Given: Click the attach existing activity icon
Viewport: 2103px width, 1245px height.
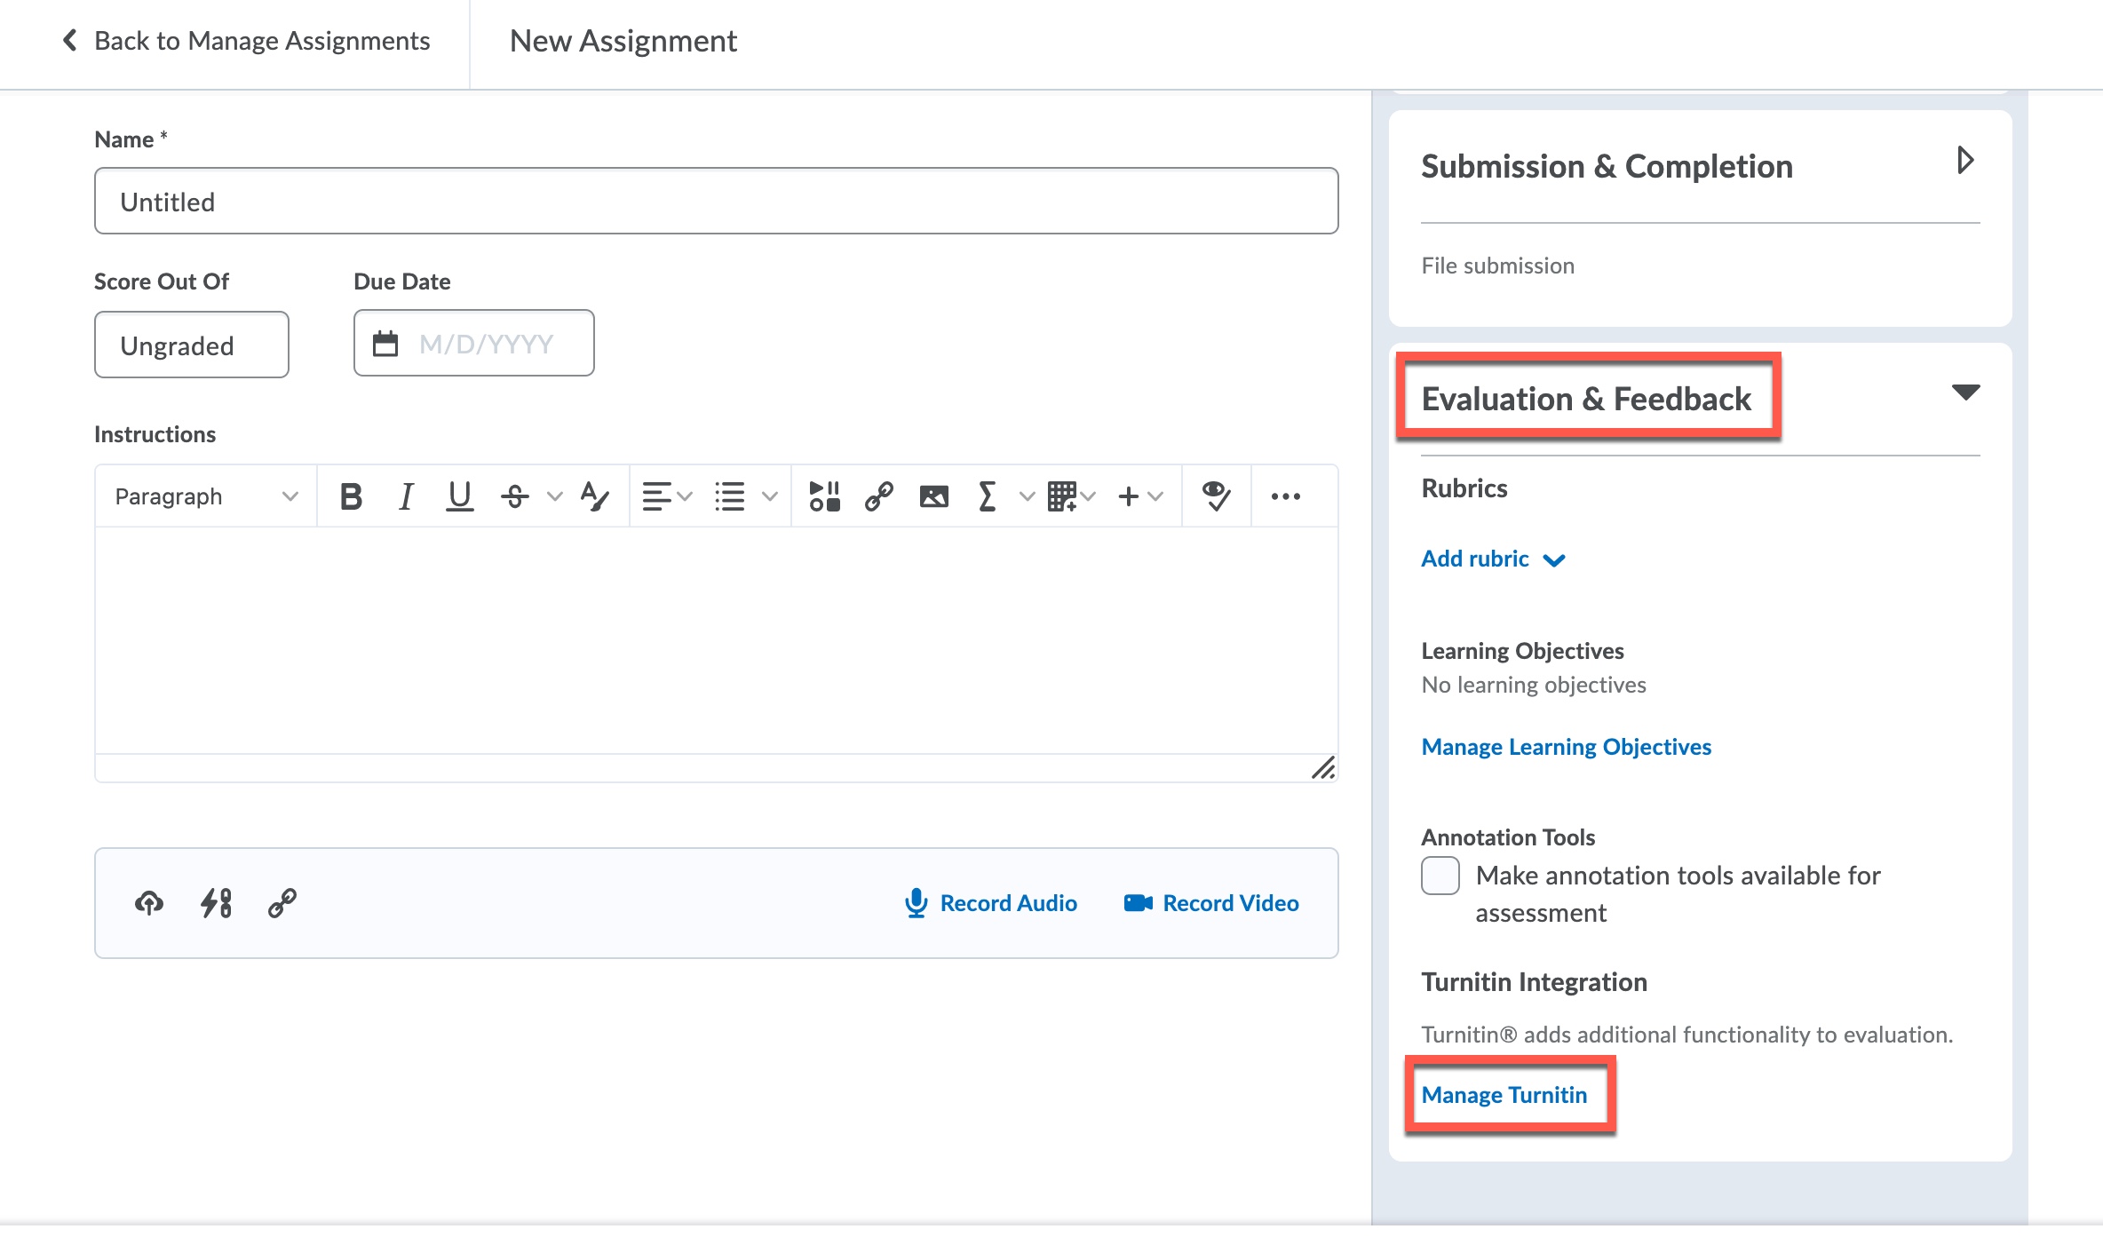Looking at the screenshot, I should (x=216, y=903).
